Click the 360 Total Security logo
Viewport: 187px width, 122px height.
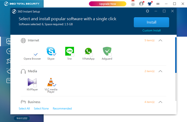(22, 4)
